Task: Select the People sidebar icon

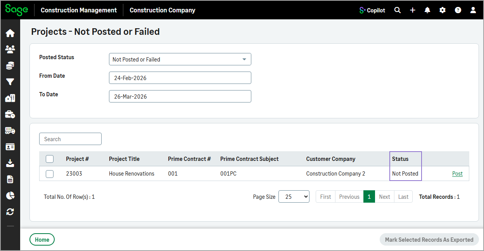Action: click(10, 49)
